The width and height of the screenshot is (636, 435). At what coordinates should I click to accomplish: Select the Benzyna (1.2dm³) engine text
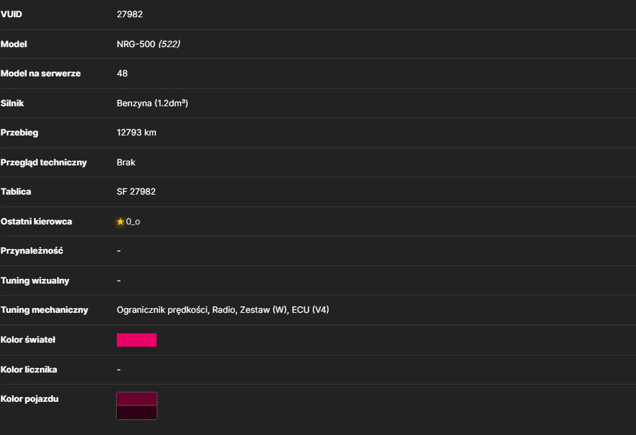click(153, 103)
